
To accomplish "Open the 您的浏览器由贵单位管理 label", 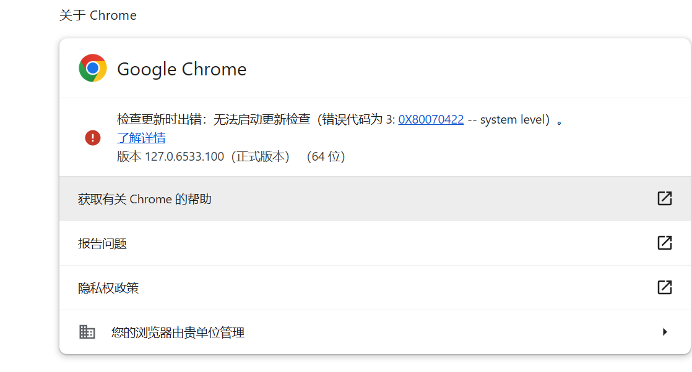I will (x=178, y=332).
